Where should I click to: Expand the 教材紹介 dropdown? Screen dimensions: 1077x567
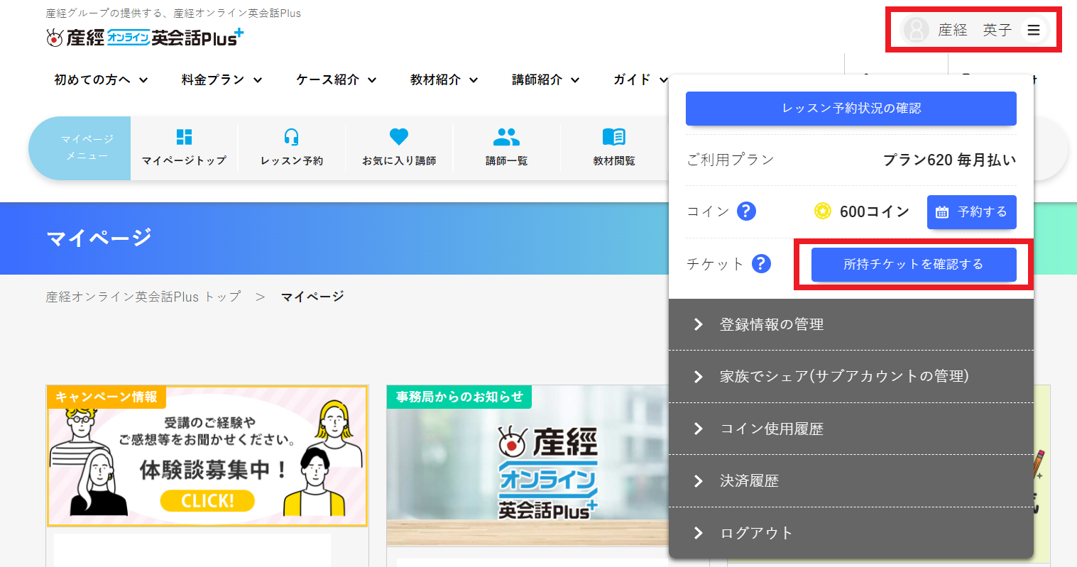[444, 79]
